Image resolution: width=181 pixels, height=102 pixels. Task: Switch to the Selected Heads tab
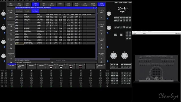tap(19, 11)
